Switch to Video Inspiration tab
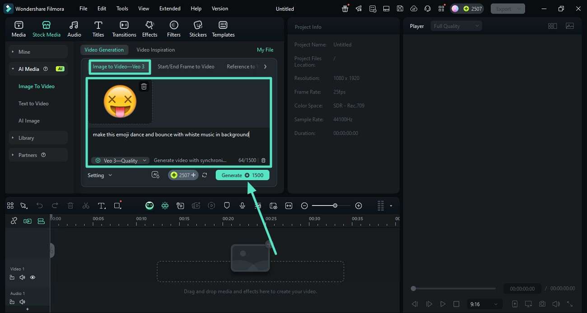Viewport: 587px width, 313px height. [x=156, y=50]
